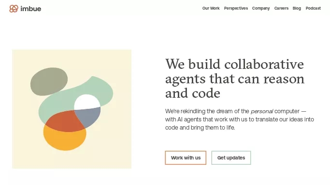
Task: Open the Our Work menu item
Action: [x=211, y=8]
